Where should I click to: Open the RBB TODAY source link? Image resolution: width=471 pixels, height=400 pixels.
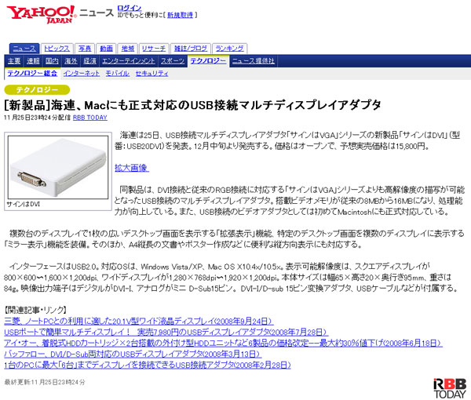pos(90,118)
